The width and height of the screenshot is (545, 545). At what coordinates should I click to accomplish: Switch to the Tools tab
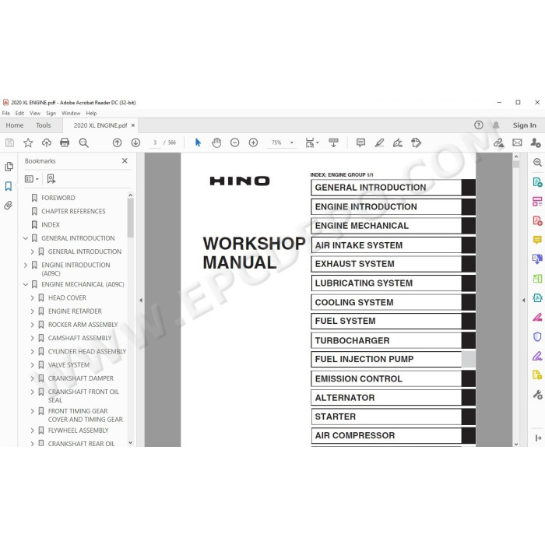(x=44, y=125)
